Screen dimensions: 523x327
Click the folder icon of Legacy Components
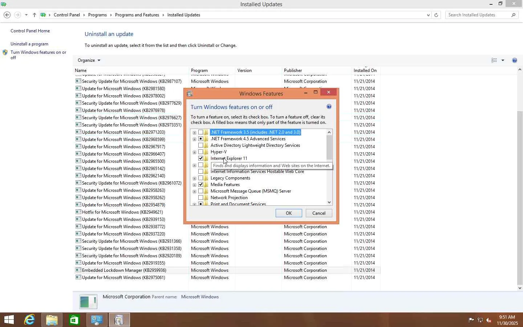[206, 178]
